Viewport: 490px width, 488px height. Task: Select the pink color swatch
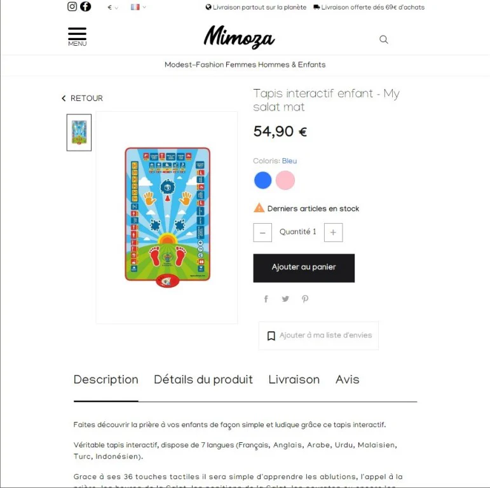285,180
